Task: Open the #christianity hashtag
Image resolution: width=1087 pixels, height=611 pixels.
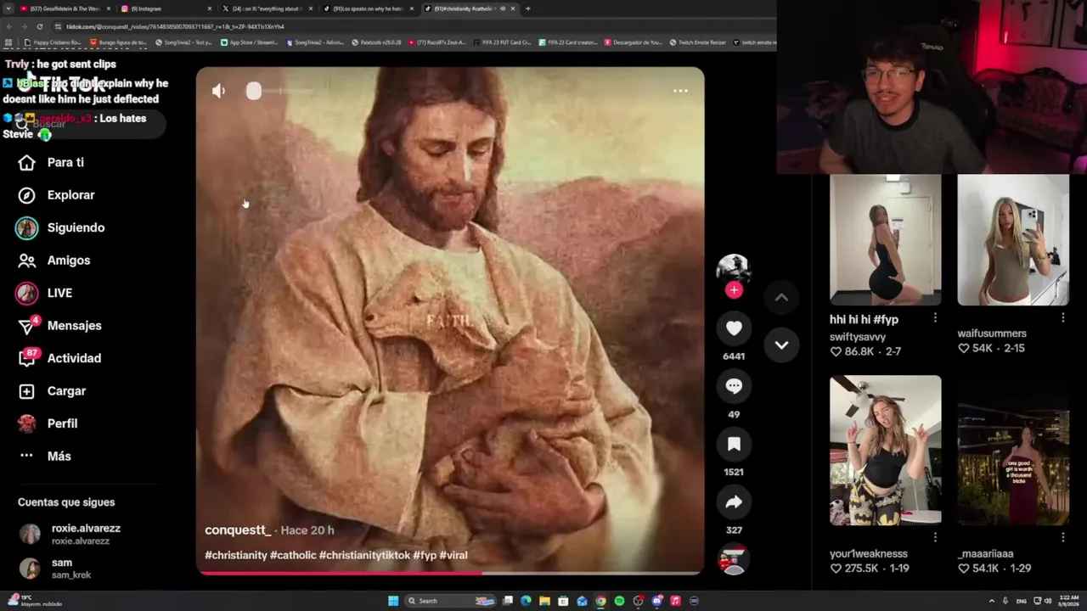Action: pyautogui.click(x=236, y=555)
